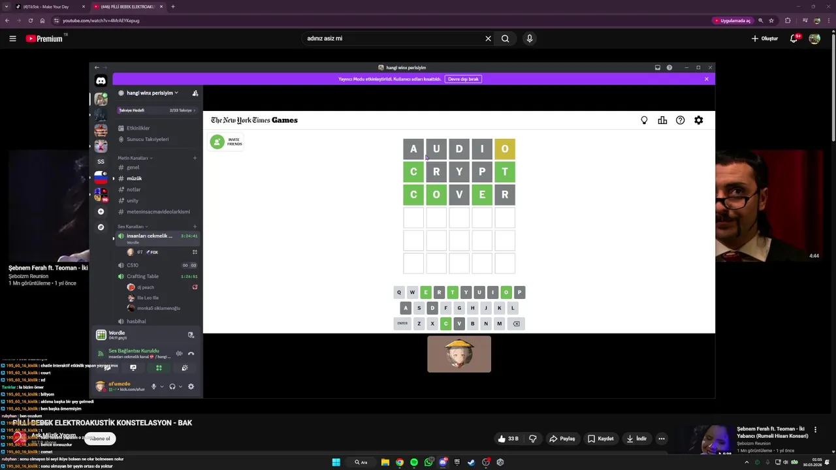The image size is (836, 470).
Task: Add a channel to Metin Kanalları
Action: 195,158
